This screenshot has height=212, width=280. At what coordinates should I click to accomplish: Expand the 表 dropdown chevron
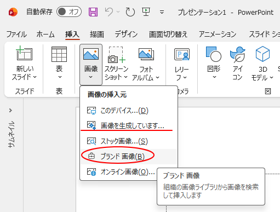click(60, 77)
